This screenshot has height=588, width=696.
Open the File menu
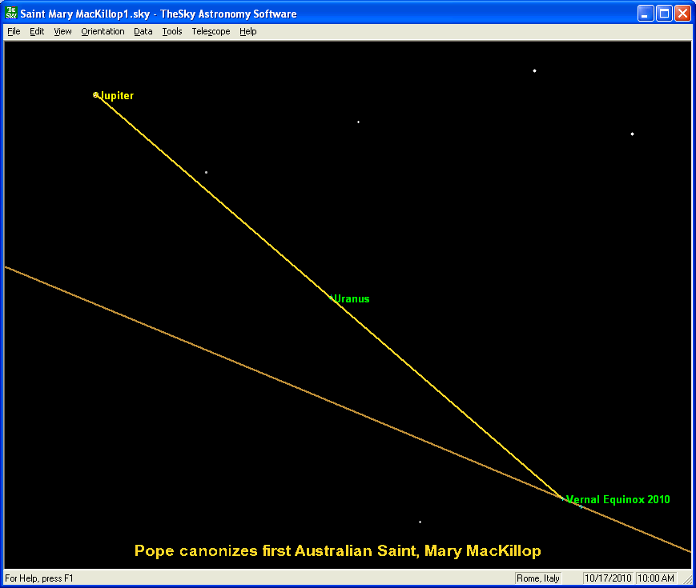14,31
